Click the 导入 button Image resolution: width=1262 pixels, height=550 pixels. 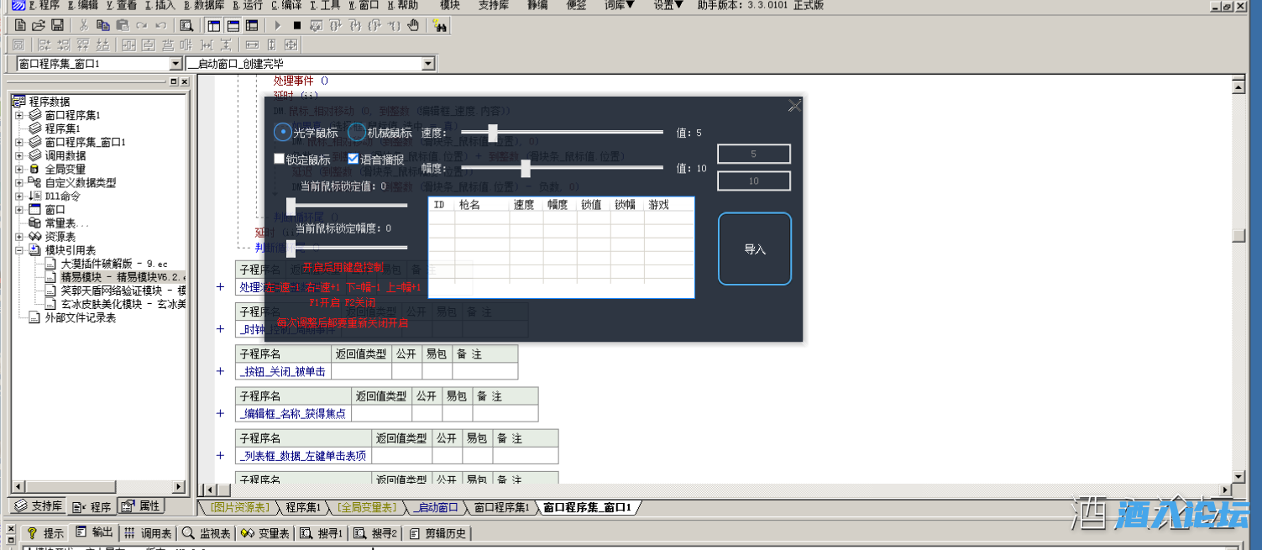tap(754, 249)
